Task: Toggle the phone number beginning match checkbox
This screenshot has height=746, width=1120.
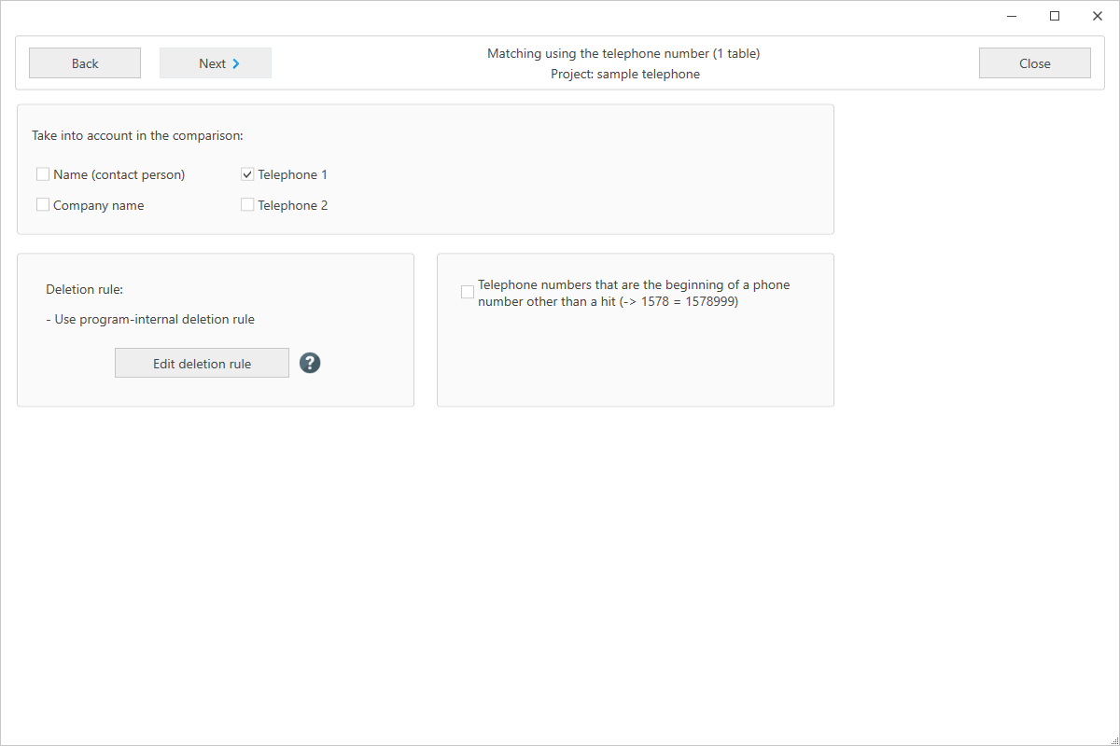Action: point(468,293)
